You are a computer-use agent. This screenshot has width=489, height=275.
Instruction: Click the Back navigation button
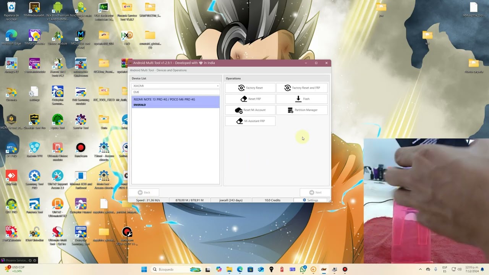click(144, 192)
